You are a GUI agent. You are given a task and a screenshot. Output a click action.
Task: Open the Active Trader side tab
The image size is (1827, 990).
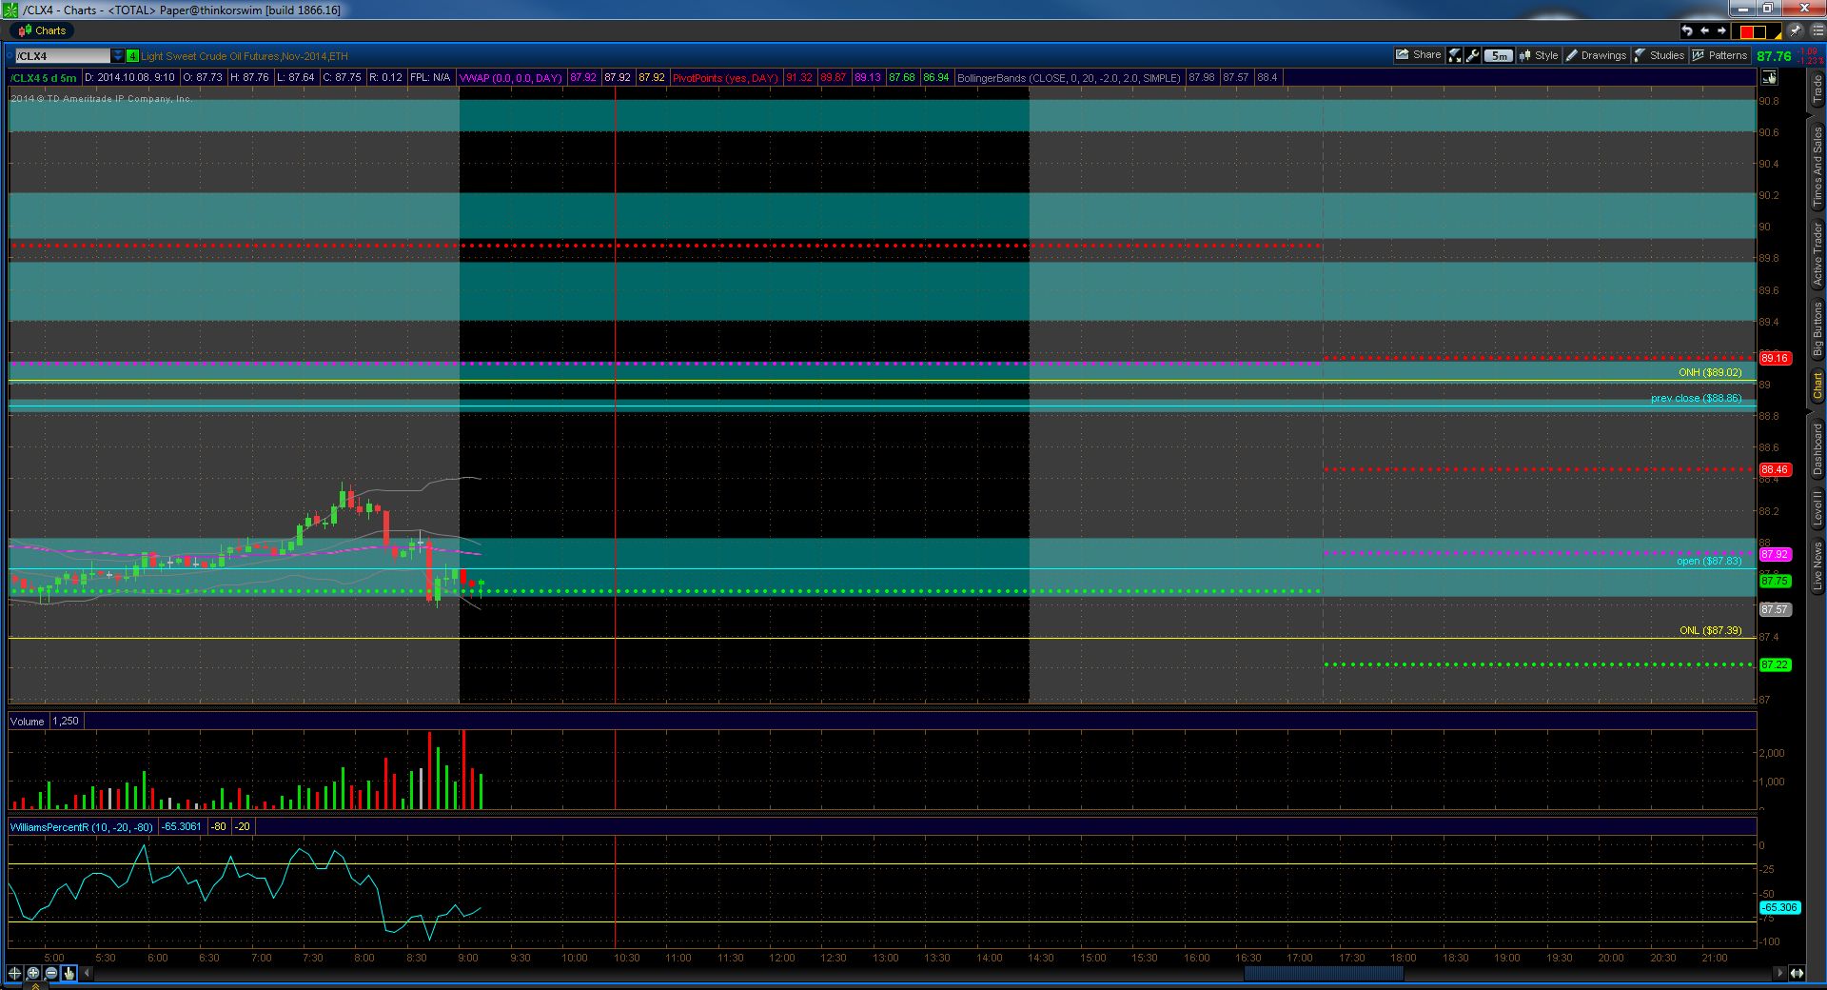pos(1817,253)
